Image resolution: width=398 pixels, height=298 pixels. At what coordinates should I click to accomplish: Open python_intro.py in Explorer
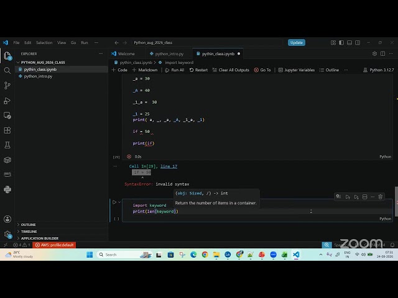[38, 76]
